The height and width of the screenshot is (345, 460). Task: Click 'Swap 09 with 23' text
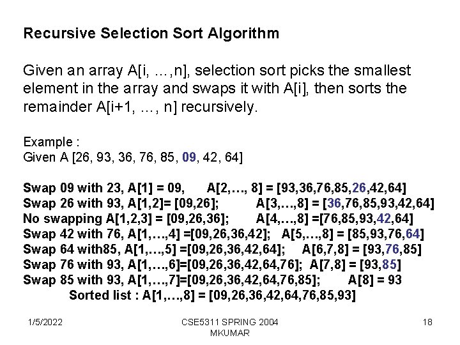pyautogui.click(x=73, y=188)
